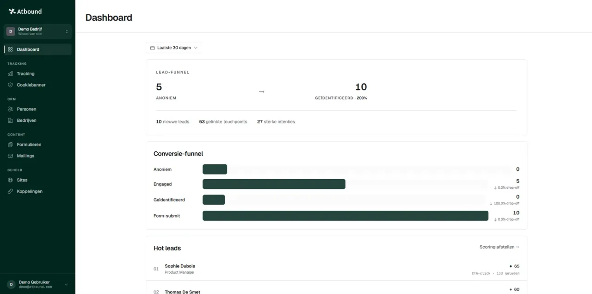Click the 53 gelinkte touchpoints stat
Viewport: 592px width, 294px height.
[223, 122]
